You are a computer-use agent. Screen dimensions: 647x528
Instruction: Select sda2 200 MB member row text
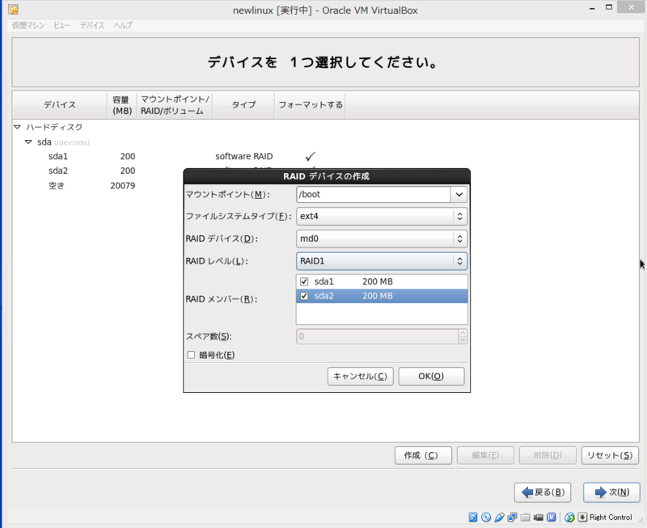[x=382, y=296]
